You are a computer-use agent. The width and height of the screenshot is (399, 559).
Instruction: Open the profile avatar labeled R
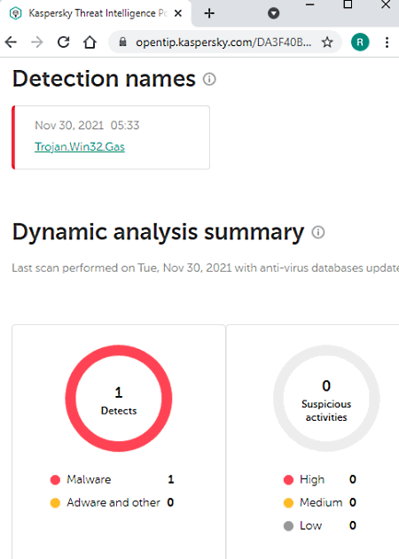[x=360, y=43]
